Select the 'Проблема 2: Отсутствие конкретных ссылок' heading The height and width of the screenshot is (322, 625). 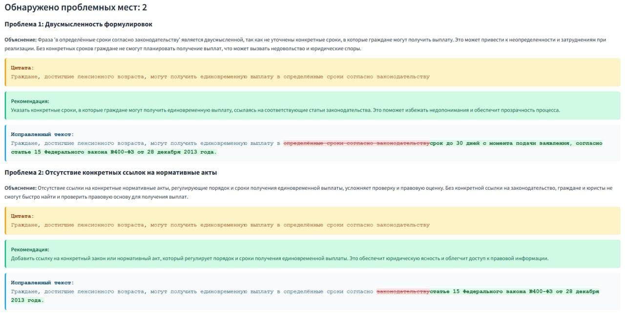111,172
